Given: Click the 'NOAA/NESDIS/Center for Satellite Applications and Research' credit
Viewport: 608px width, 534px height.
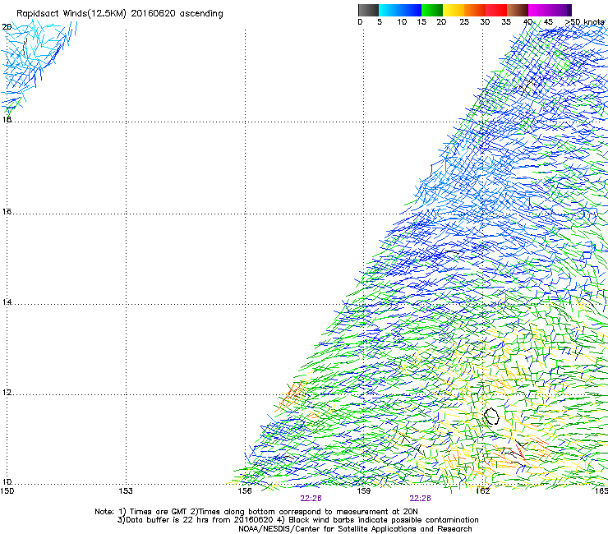Looking at the screenshot, I should [x=355, y=529].
